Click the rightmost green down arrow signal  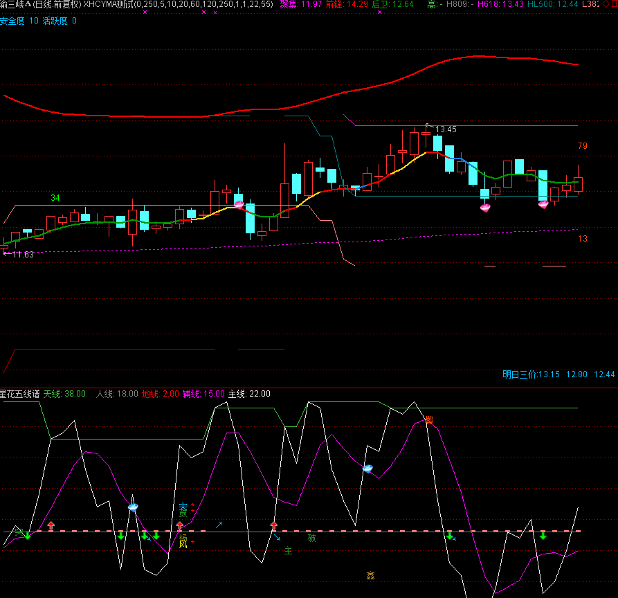[543, 536]
